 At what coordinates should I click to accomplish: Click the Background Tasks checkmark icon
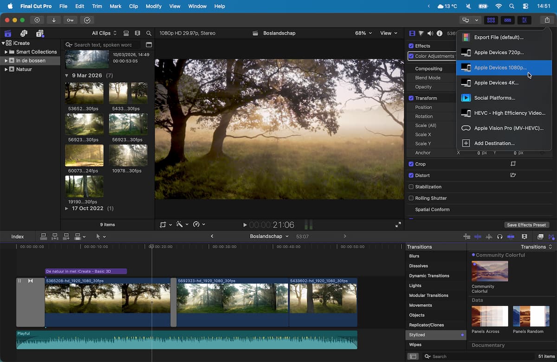87,20
